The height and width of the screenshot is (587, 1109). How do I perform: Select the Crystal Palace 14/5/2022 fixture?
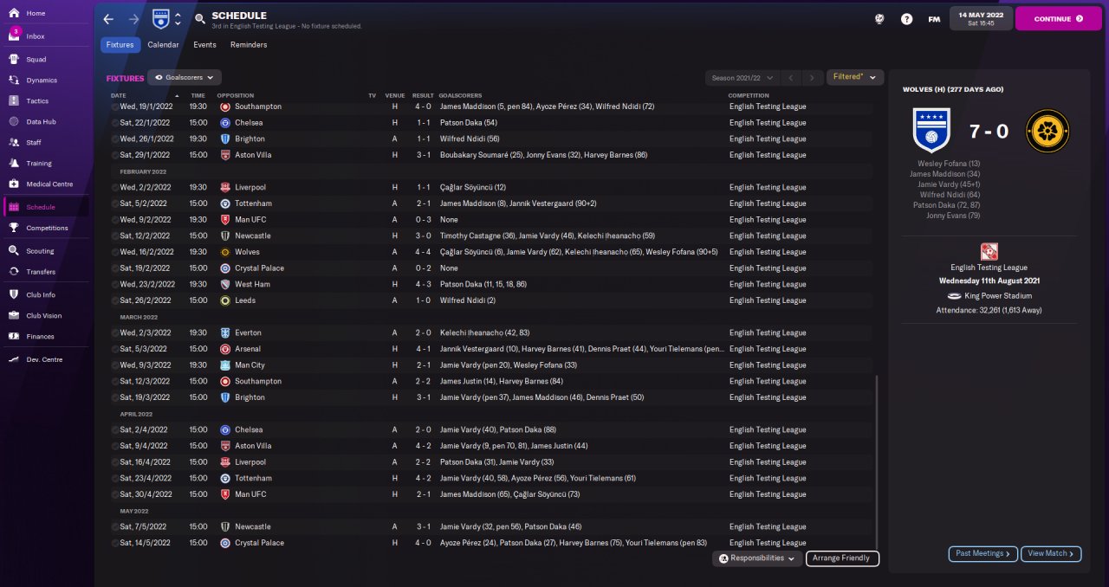coord(491,543)
